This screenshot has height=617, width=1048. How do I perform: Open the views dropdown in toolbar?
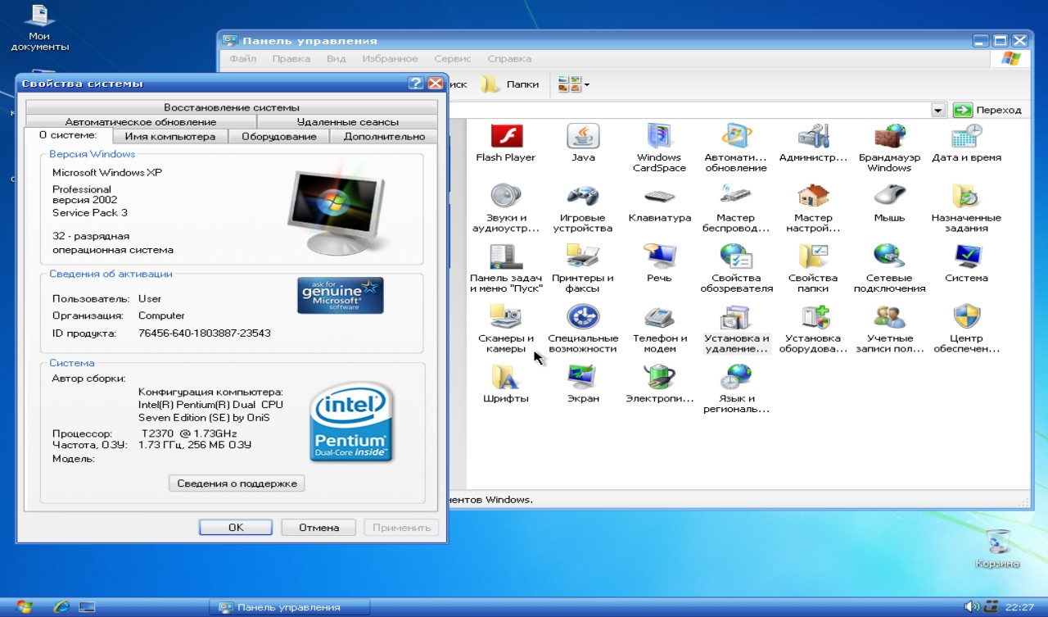click(574, 84)
